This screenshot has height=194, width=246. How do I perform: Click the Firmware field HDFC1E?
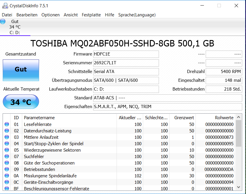126,54
